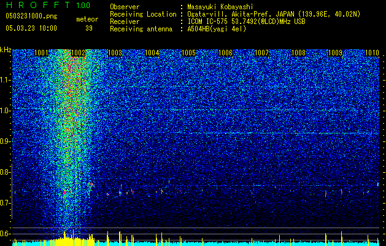Click time marker 1008

click(x=298, y=53)
